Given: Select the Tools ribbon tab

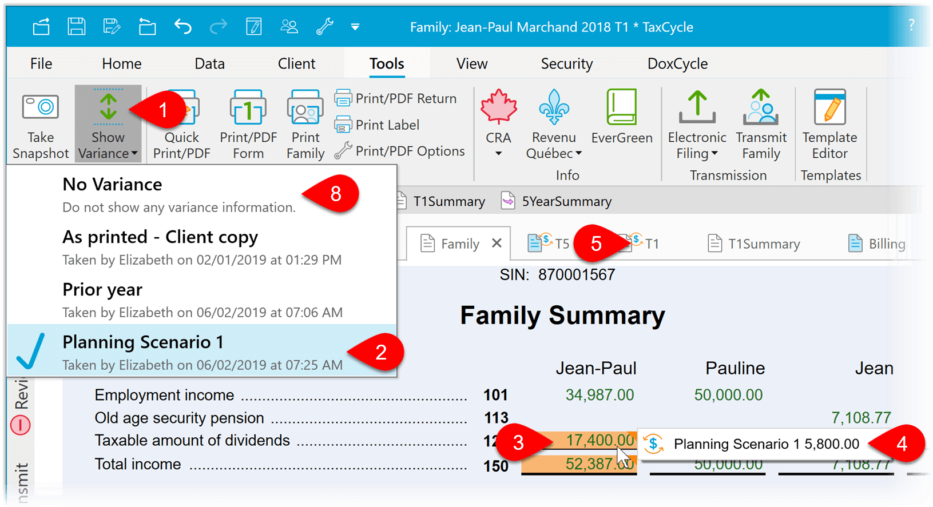Looking at the screenshot, I should [387, 63].
